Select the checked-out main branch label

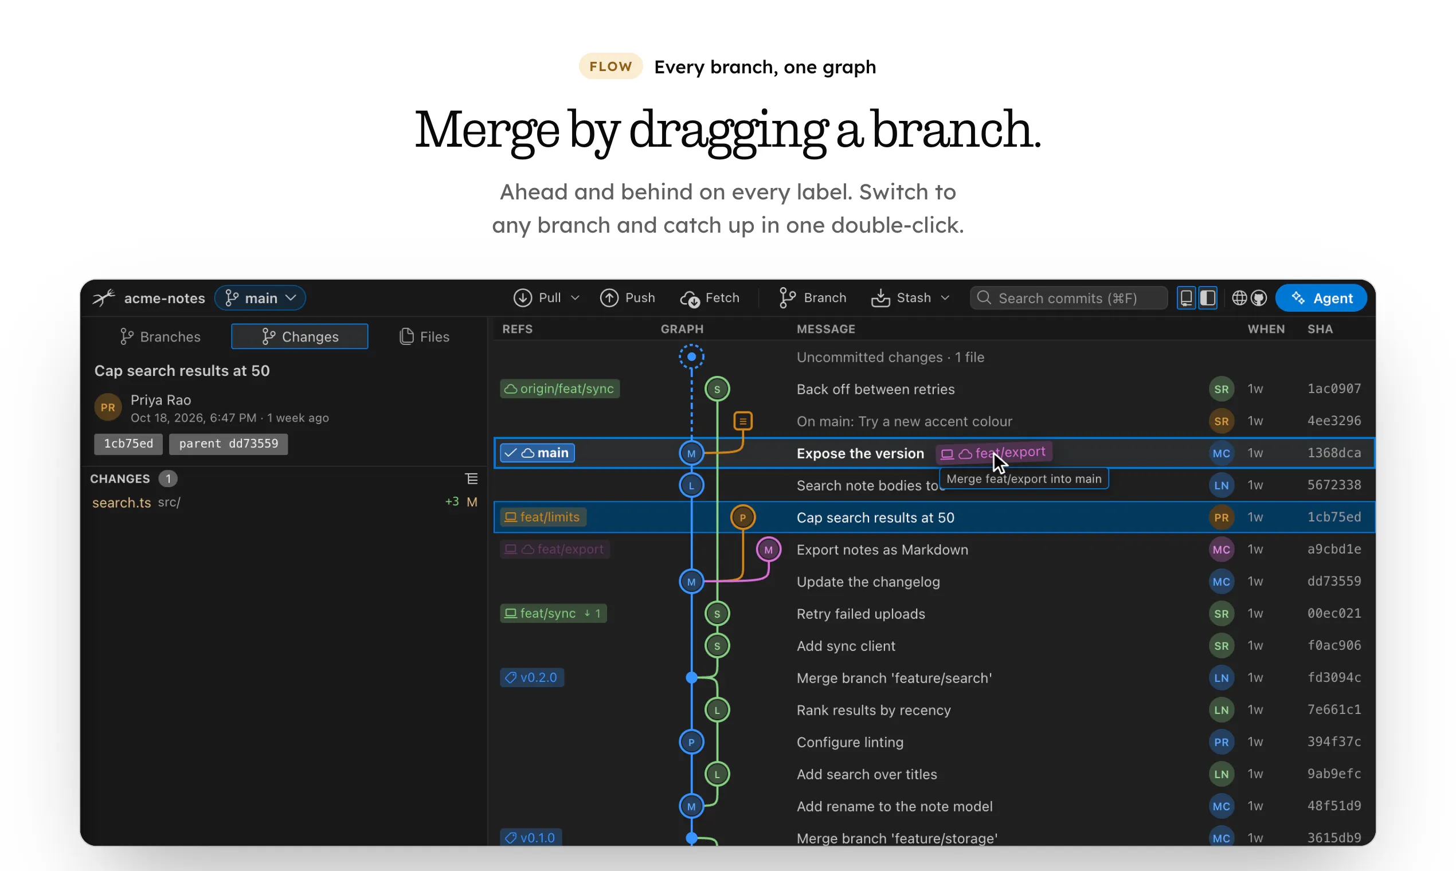click(x=537, y=453)
